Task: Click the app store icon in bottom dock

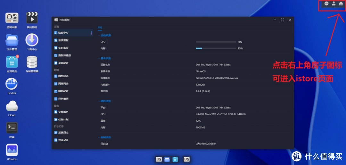Action: click(x=175, y=159)
